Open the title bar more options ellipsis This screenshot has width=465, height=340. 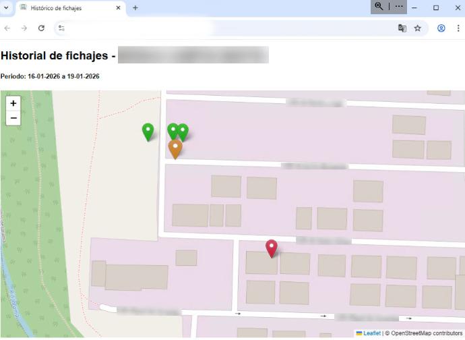tap(399, 6)
